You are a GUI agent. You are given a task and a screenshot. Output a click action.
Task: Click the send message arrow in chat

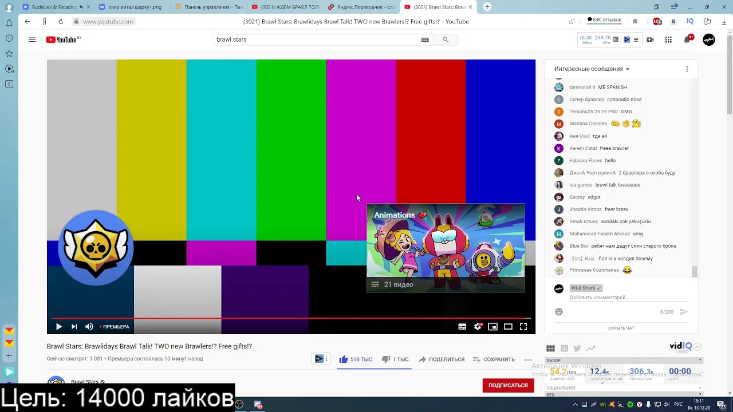683,312
